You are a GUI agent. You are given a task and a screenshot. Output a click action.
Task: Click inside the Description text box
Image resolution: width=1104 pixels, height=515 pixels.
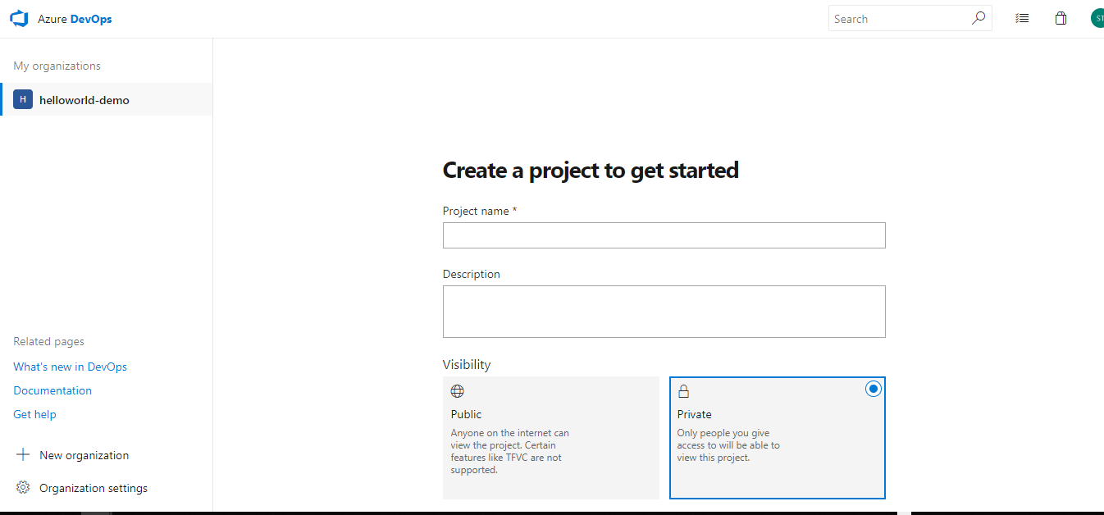pyautogui.click(x=664, y=311)
